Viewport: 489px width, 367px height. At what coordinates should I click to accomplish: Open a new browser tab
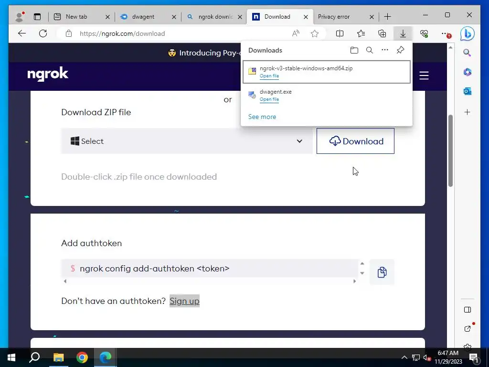pyautogui.click(x=387, y=17)
